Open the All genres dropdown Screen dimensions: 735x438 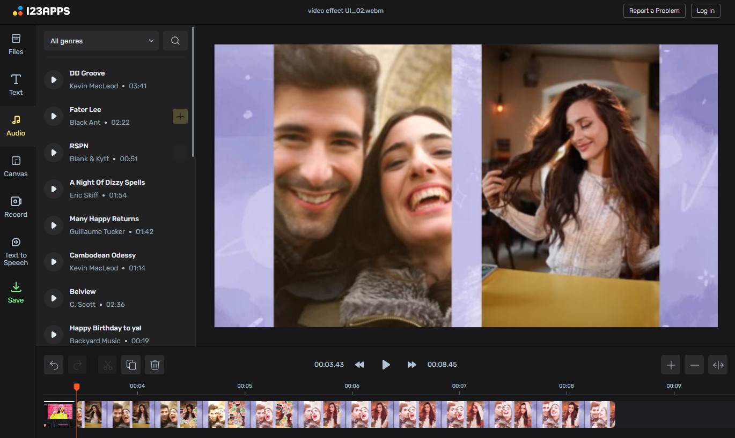101,40
